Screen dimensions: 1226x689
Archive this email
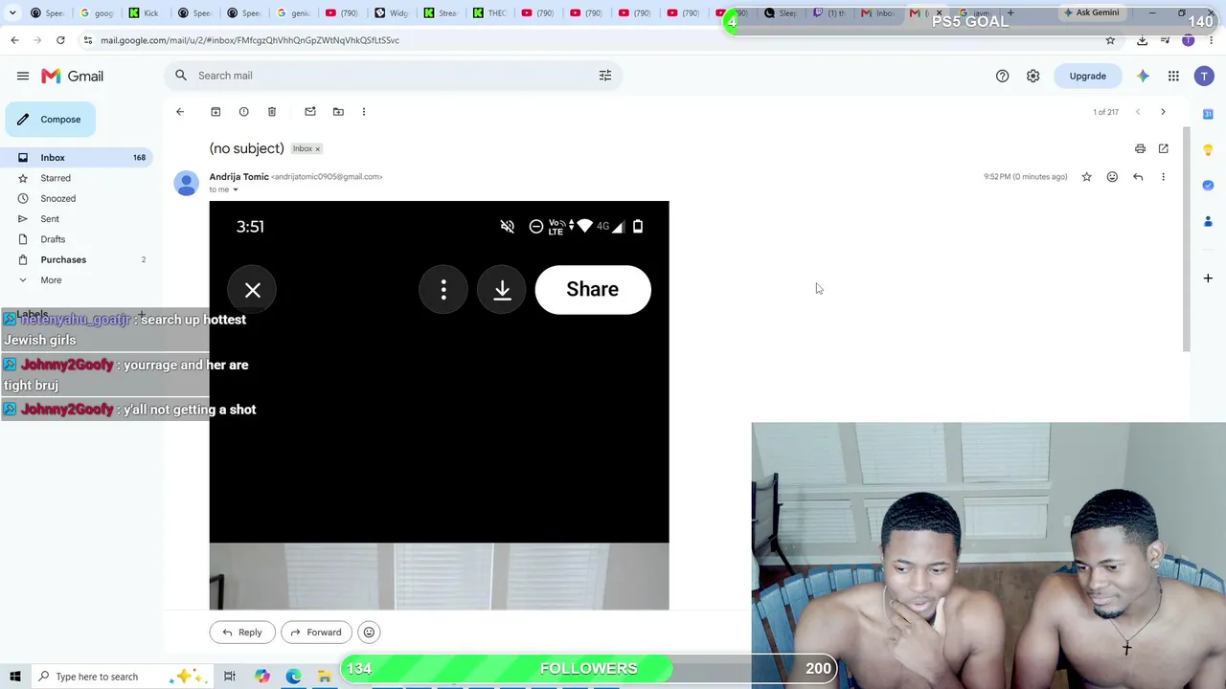coord(216,112)
